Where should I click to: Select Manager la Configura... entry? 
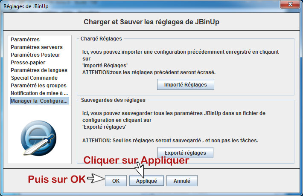[x=39, y=101]
